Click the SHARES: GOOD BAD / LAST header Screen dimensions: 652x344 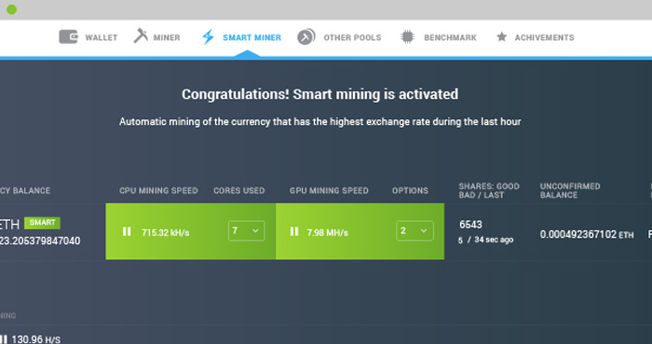pyautogui.click(x=489, y=190)
